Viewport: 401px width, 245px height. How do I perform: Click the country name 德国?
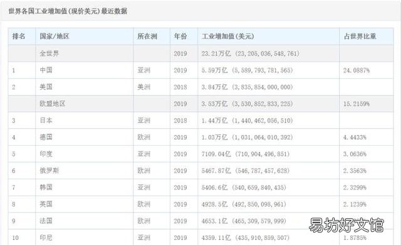pyautogui.click(x=46, y=137)
